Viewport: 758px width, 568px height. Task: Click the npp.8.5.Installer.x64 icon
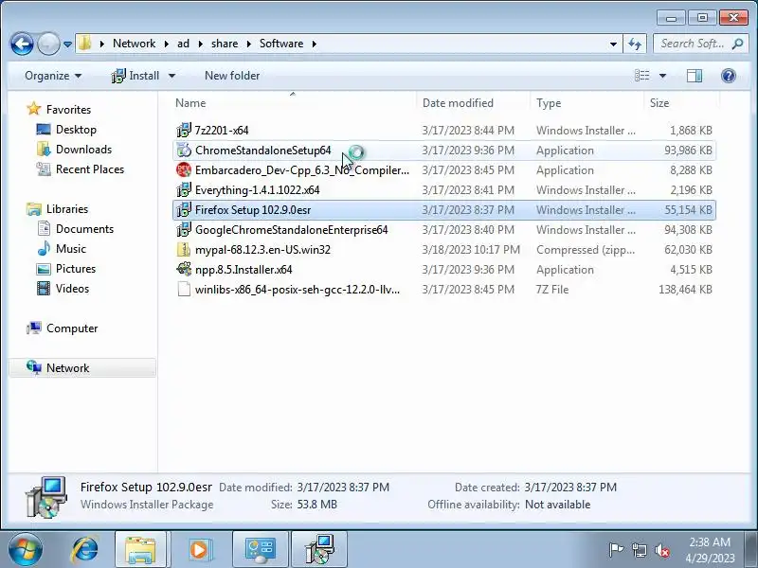click(x=184, y=269)
